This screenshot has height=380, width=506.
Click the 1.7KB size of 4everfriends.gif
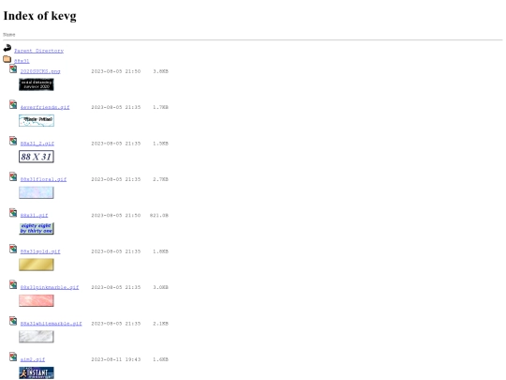pos(161,107)
